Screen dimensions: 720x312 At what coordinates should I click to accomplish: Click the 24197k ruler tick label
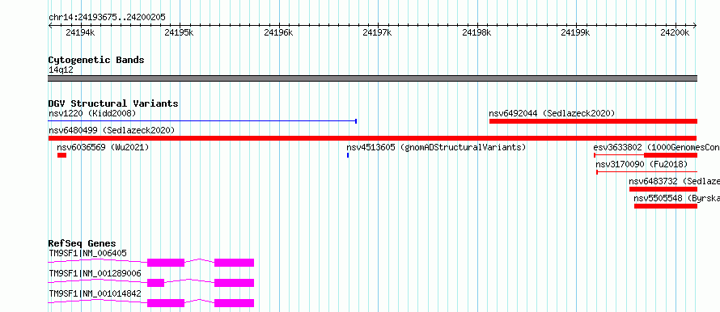click(378, 32)
